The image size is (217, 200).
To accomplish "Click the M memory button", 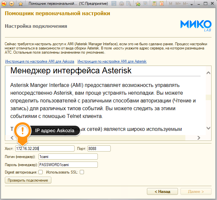I will (170, 4).
